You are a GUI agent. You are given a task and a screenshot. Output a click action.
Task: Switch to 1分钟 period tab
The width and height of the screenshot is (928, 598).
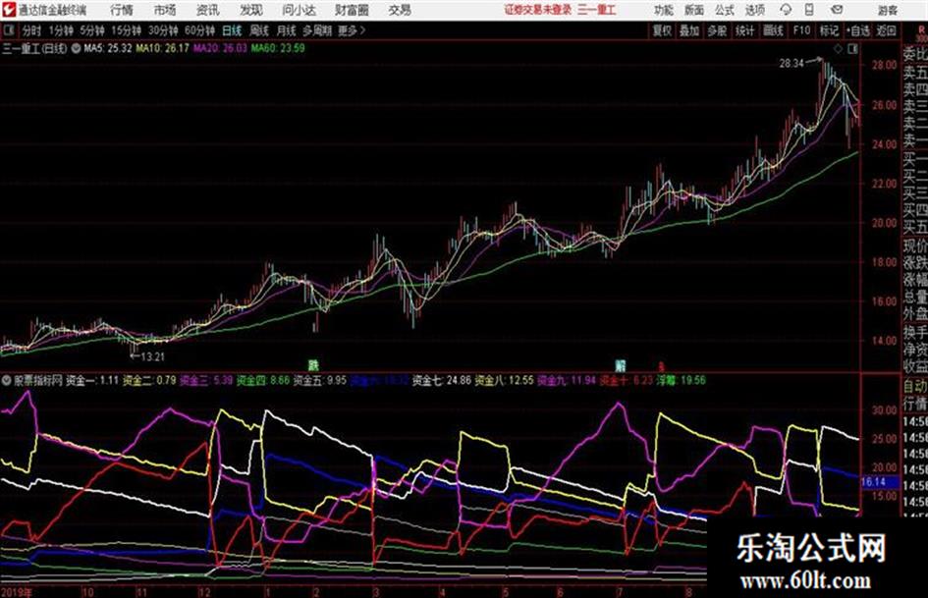click(x=60, y=30)
